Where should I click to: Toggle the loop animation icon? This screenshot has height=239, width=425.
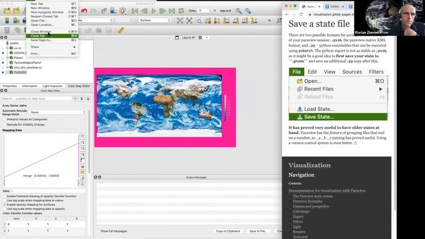coord(181,11)
